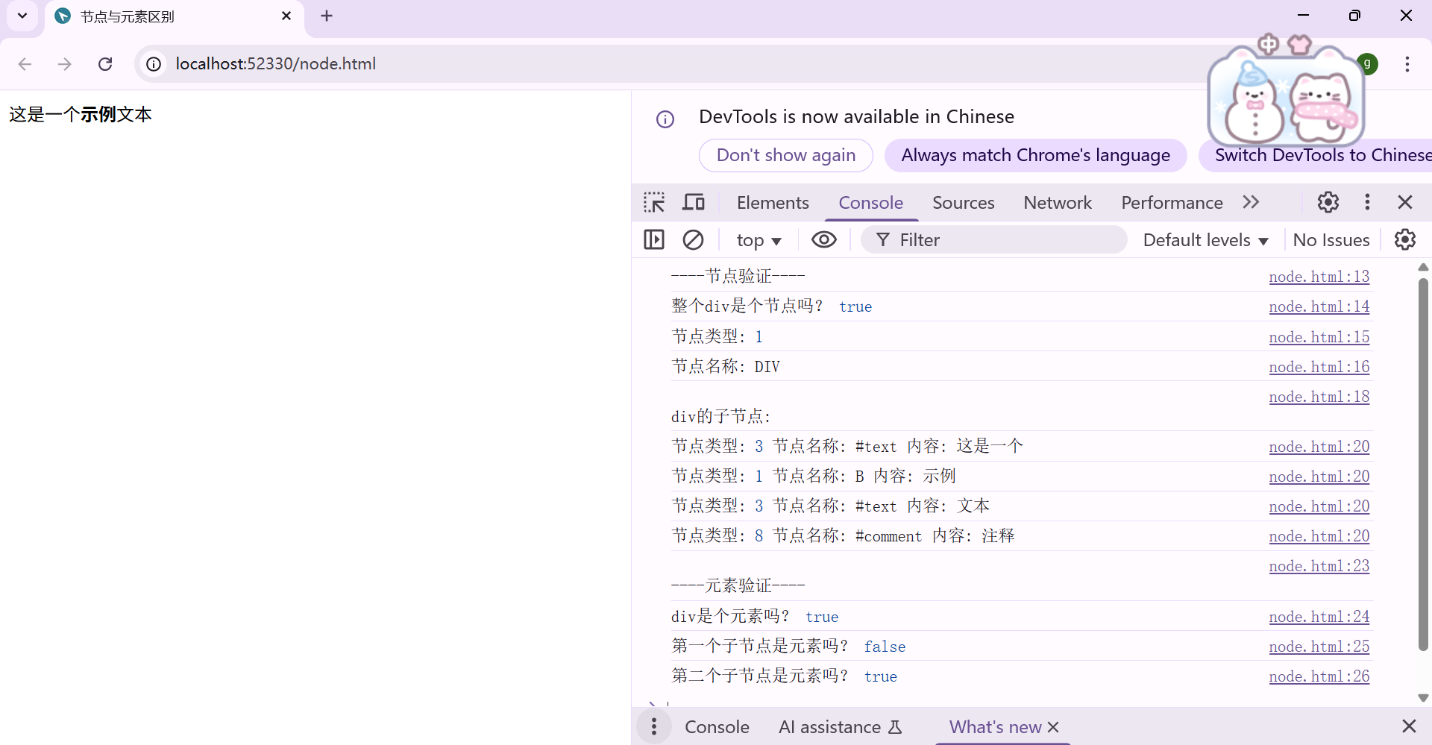The width and height of the screenshot is (1432, 745).
Task: Reload the current page
Action: (104, 64)
